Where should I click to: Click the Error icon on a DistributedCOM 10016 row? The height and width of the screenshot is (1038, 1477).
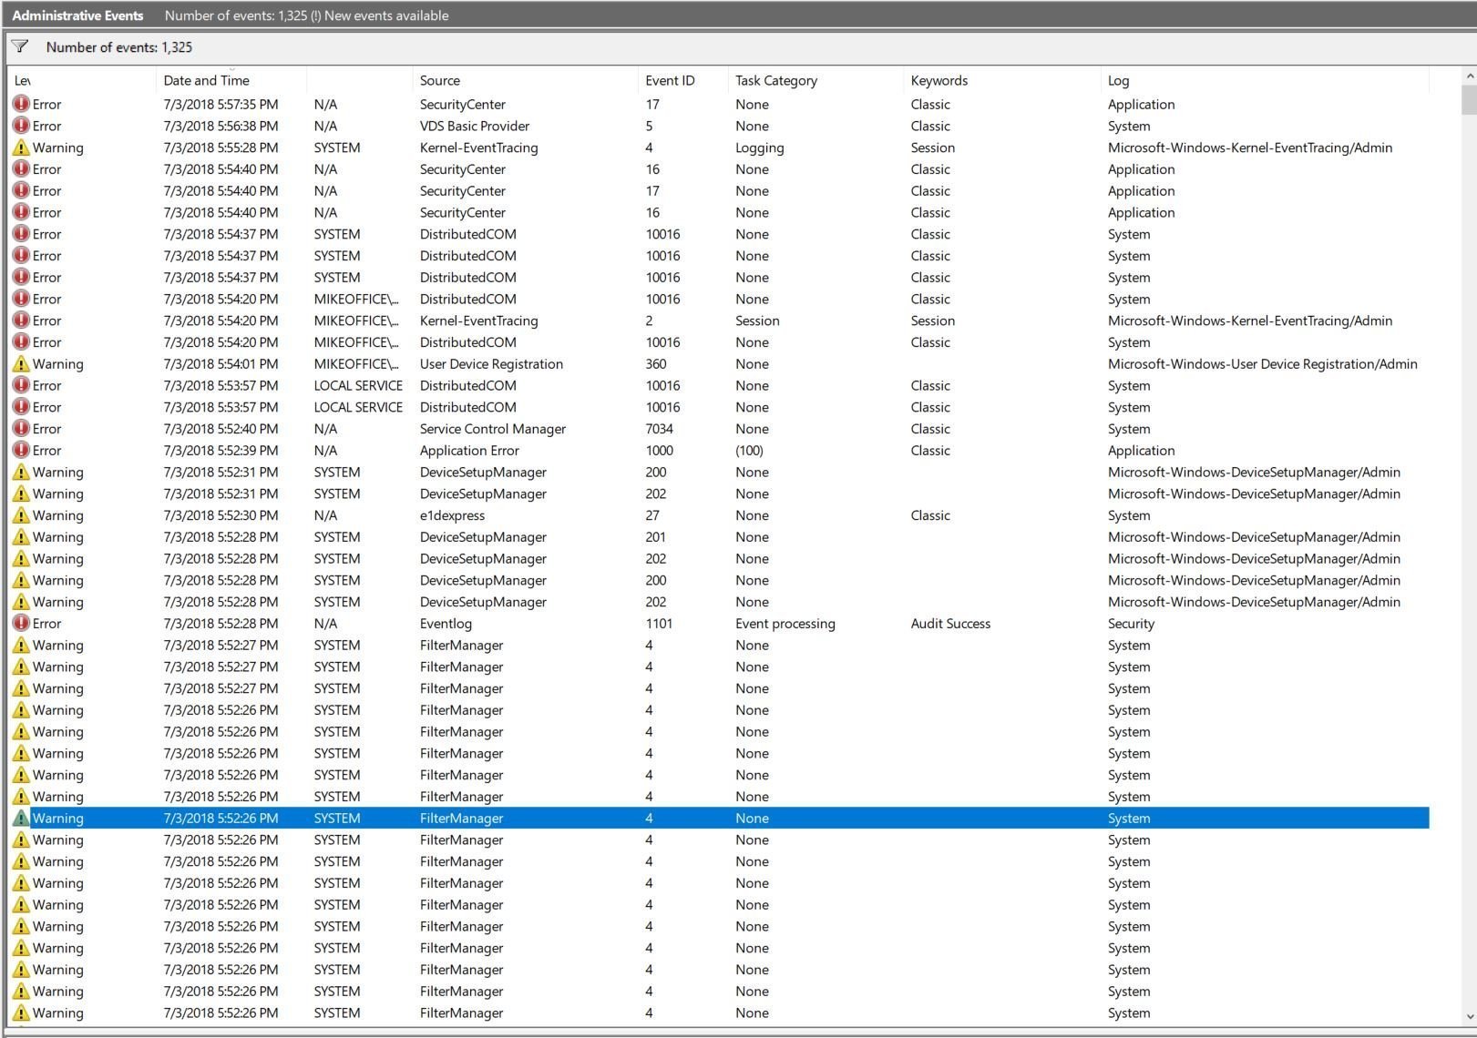[22, 234]
